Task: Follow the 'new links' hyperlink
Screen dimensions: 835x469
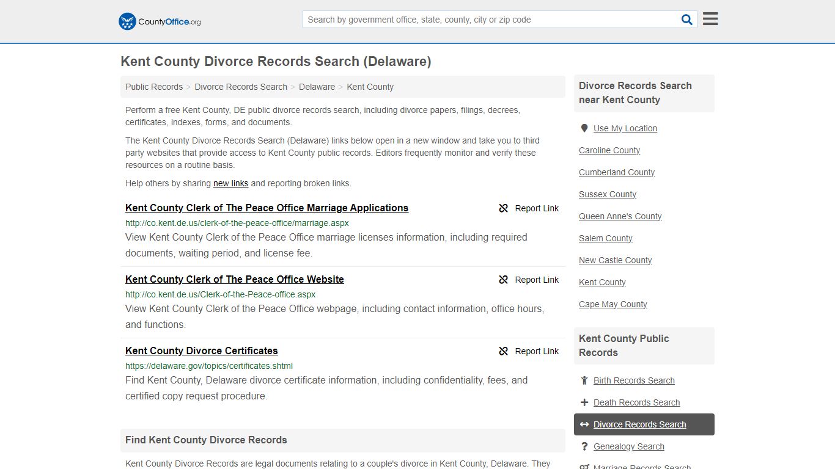Action: point(230,183)
